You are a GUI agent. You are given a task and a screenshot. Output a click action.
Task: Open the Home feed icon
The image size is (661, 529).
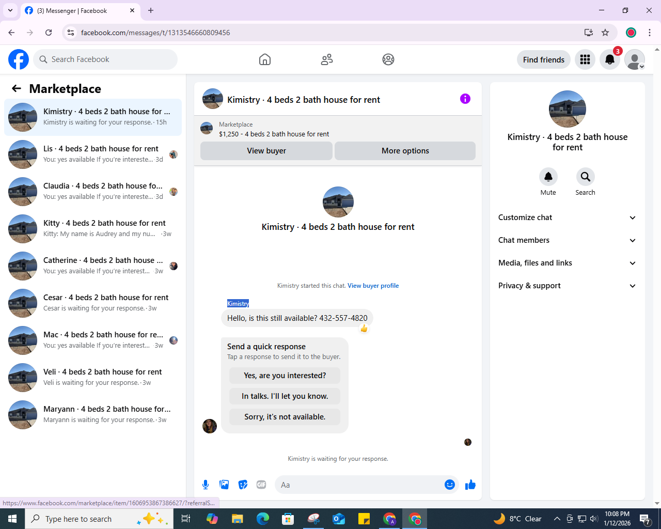[x=265, y=59]
